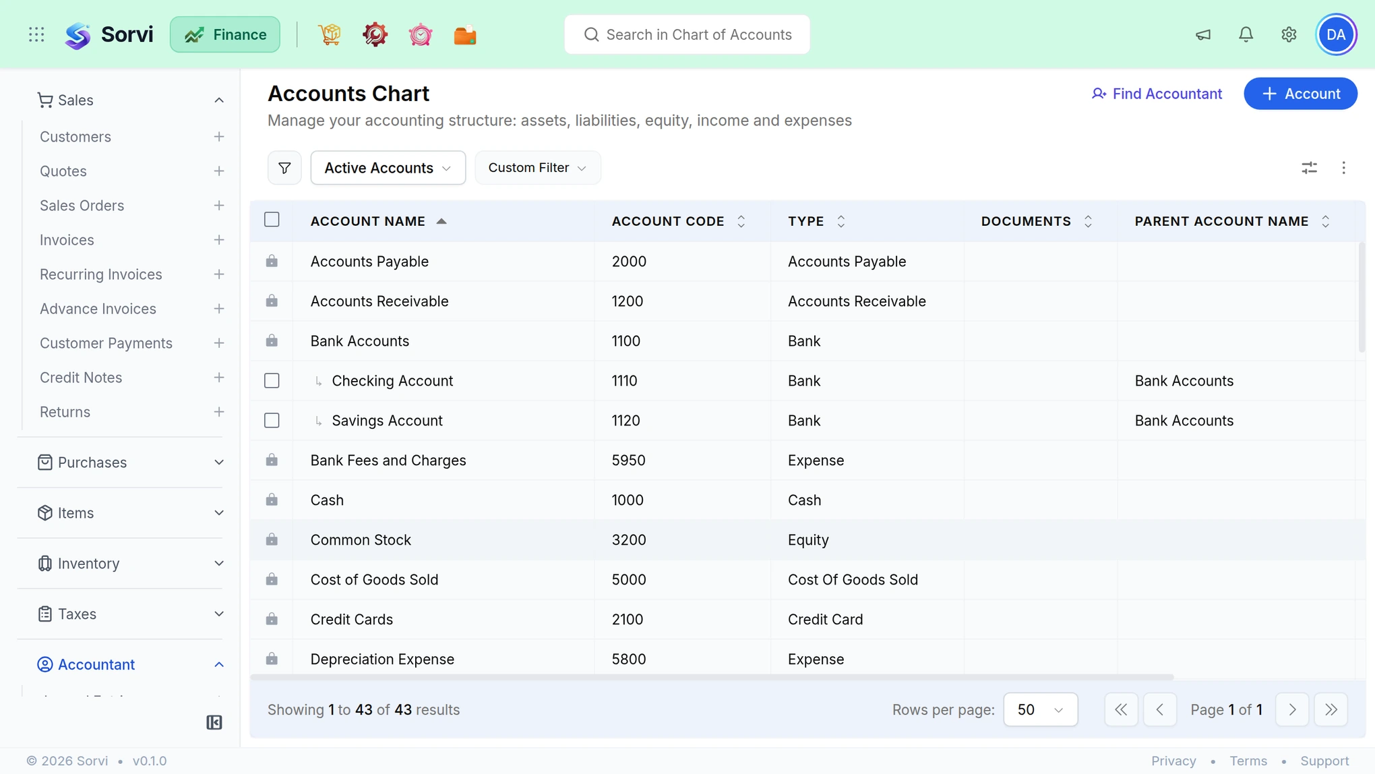Open Returns in the sidebar

point(65,412)
